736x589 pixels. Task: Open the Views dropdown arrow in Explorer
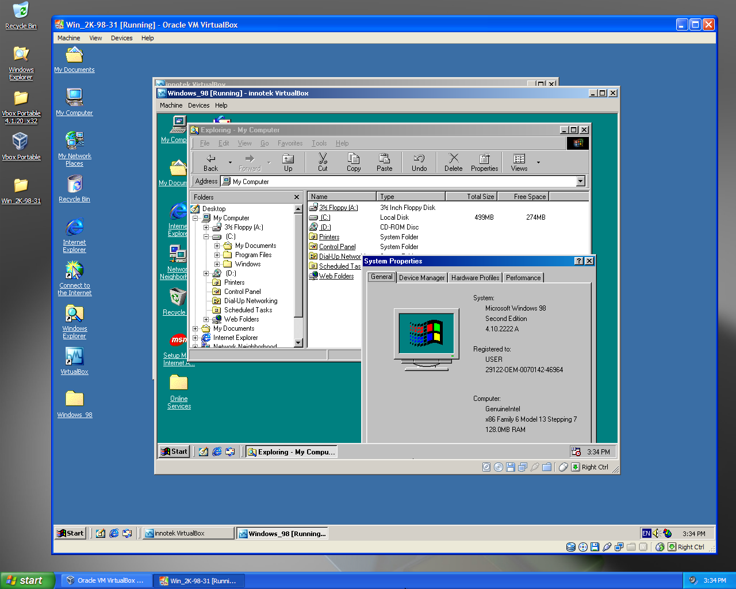(538, 163)
